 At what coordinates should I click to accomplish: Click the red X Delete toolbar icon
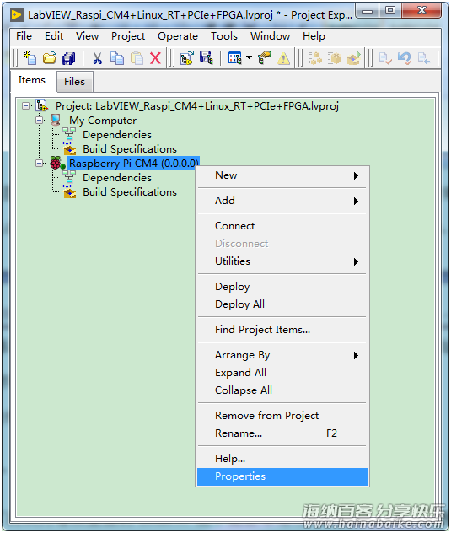(155, 58)
